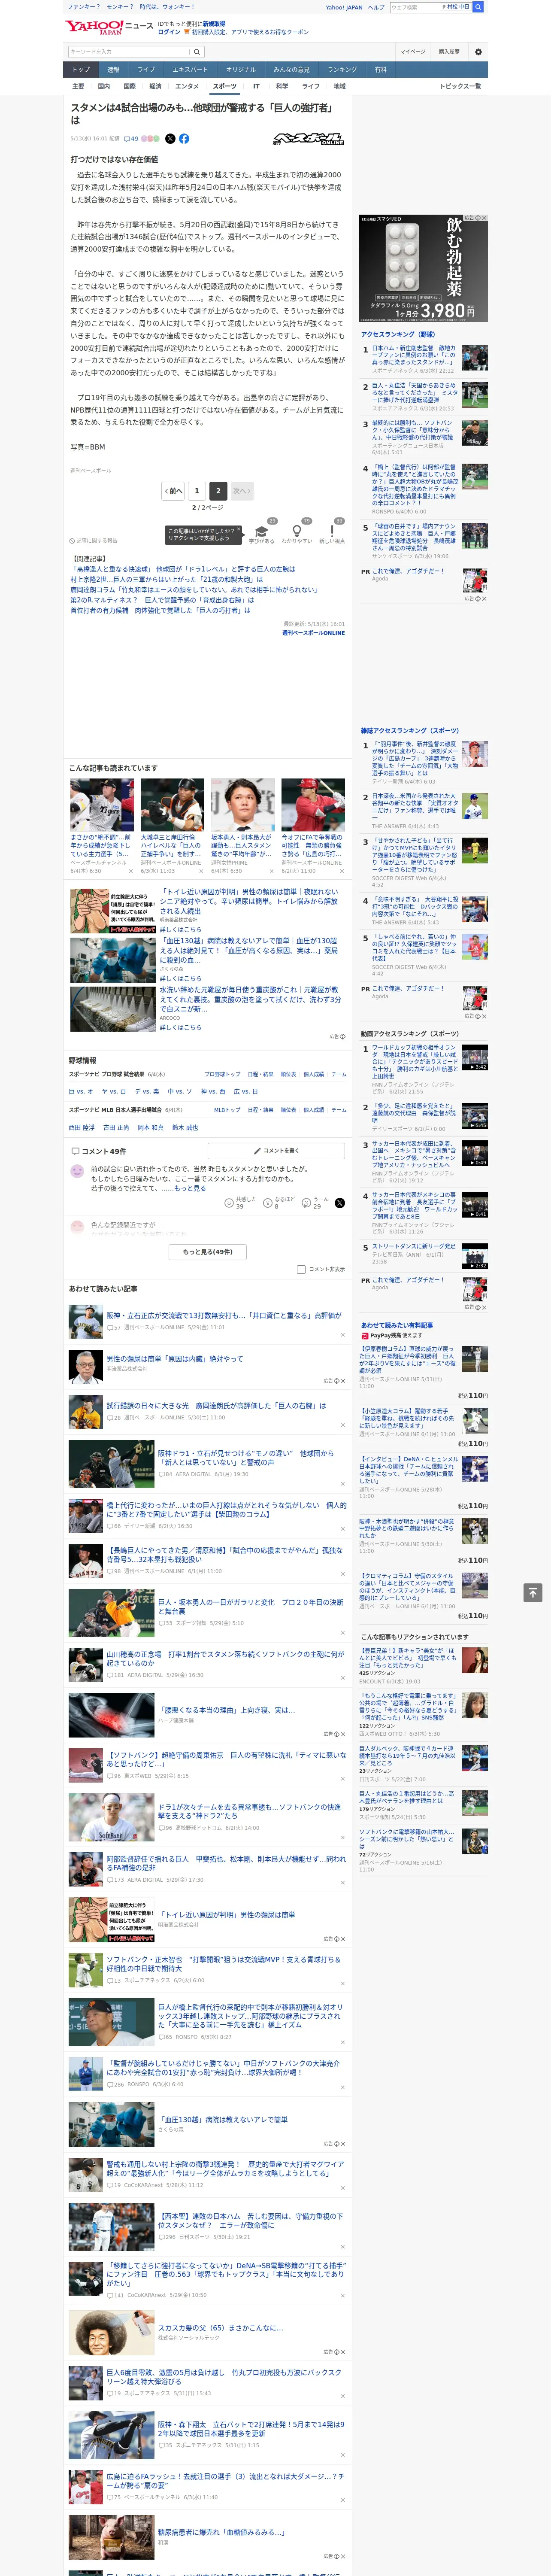The width and height of the screenshot is (551, 2576).
Task: Open the 阪神・立石正広 13打数無安打 recommended article
Action: [x=224, y=1316]
